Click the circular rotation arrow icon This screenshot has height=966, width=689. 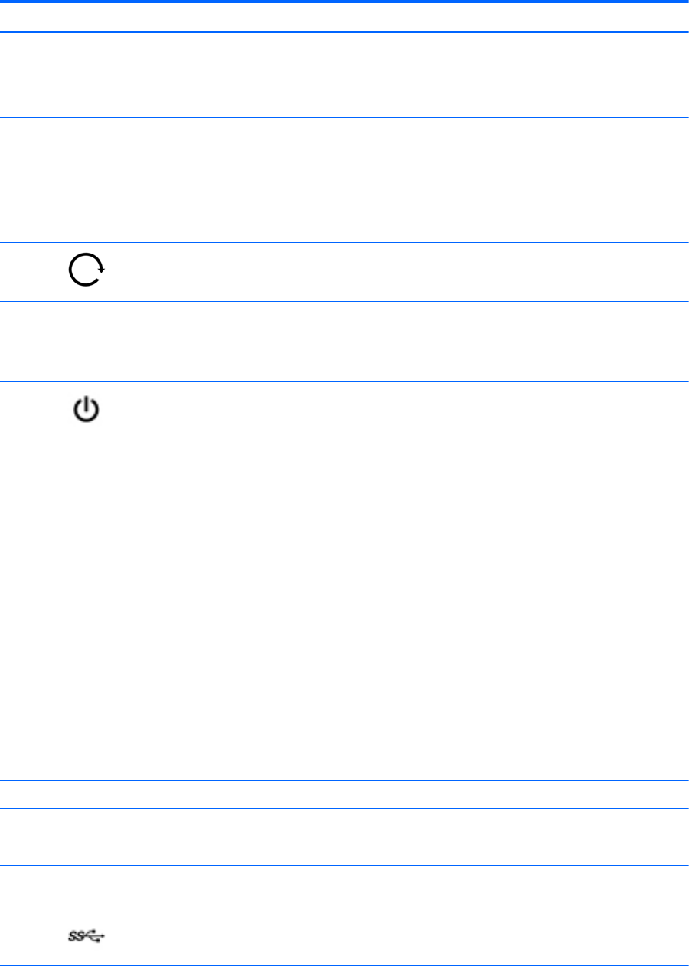click(87, 271)
